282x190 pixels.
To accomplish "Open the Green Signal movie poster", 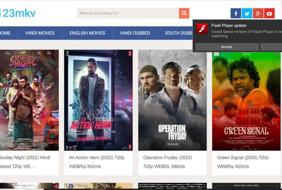I will (x=246, y=100).
